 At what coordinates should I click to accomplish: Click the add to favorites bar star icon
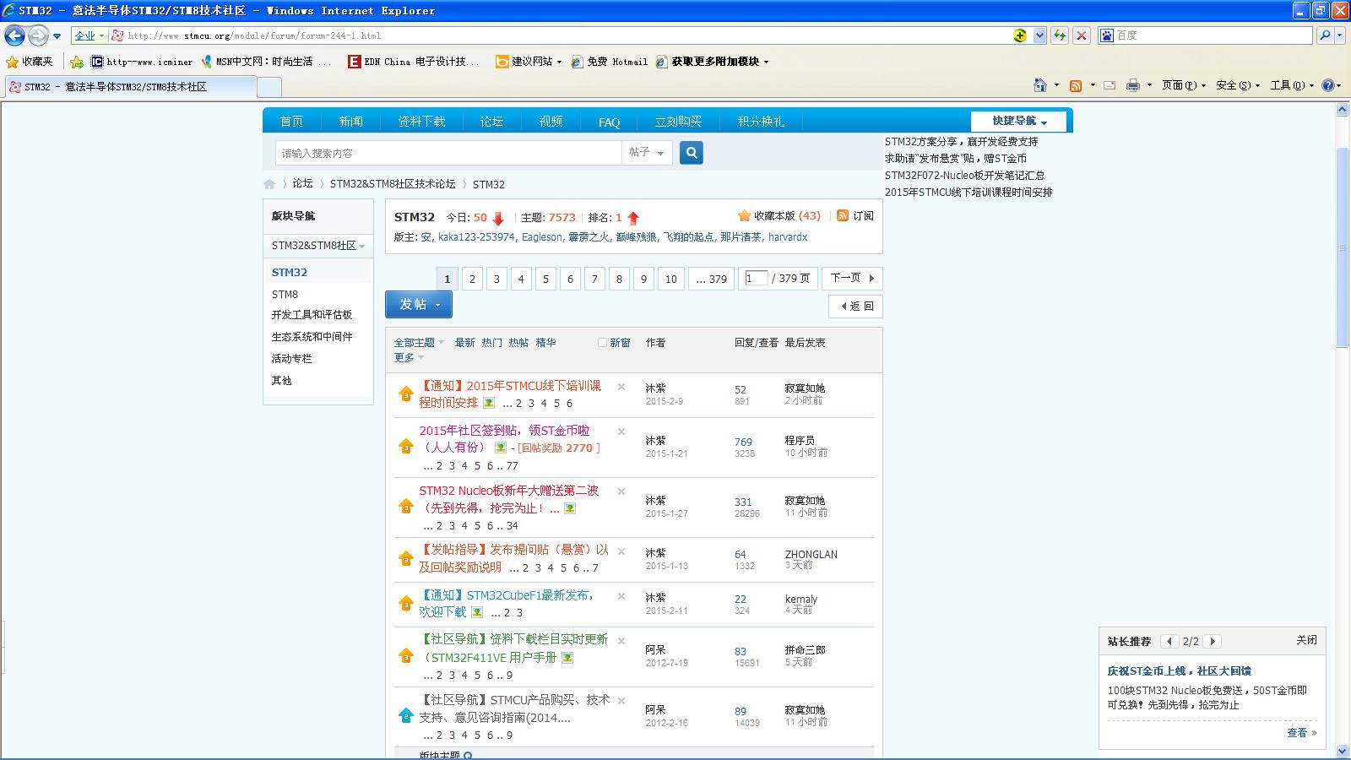point(77,62)
